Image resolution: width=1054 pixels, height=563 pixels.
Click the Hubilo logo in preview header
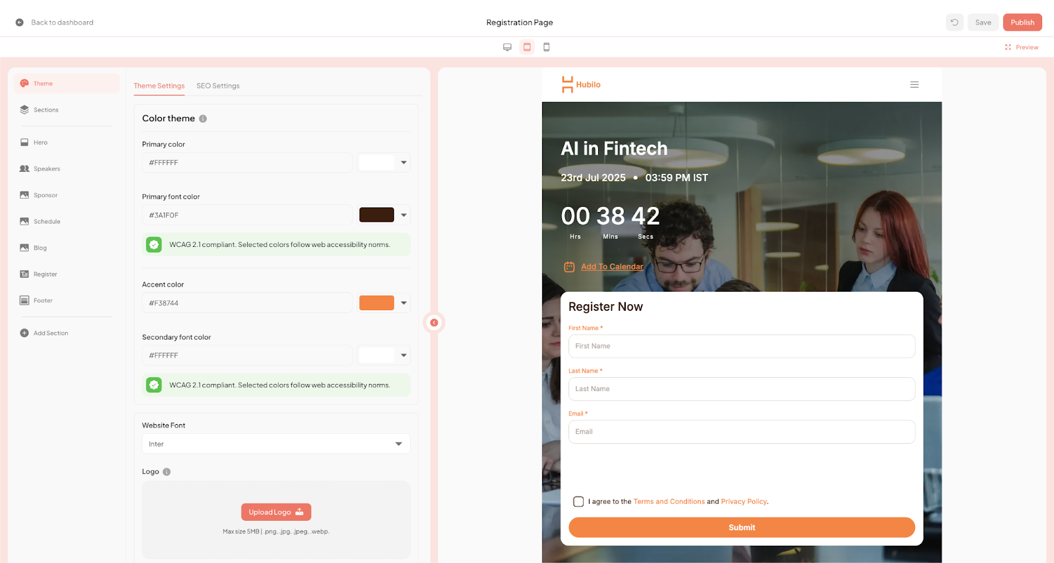click(581, 84)
